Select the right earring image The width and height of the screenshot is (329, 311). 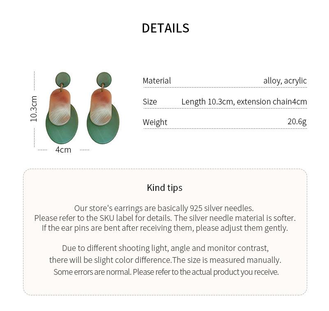coord(103,108)
